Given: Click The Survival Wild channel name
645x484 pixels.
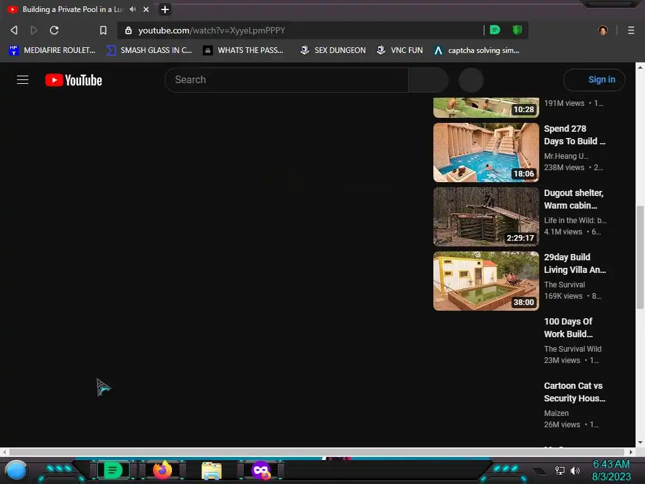Looking at the screenshot, I should [573, 349].
